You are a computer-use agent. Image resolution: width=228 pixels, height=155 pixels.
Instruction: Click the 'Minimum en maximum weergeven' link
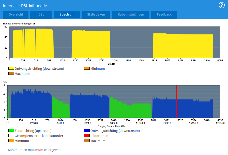34,150
